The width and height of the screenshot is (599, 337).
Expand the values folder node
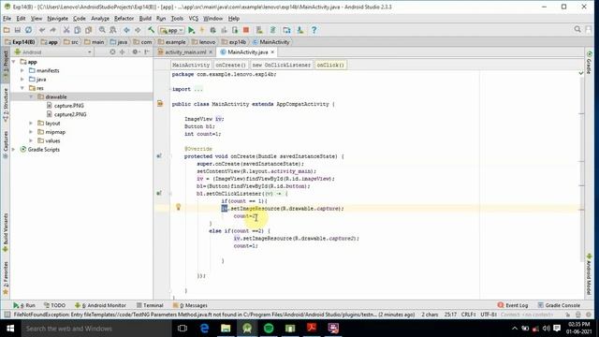[x=31, y=140]
